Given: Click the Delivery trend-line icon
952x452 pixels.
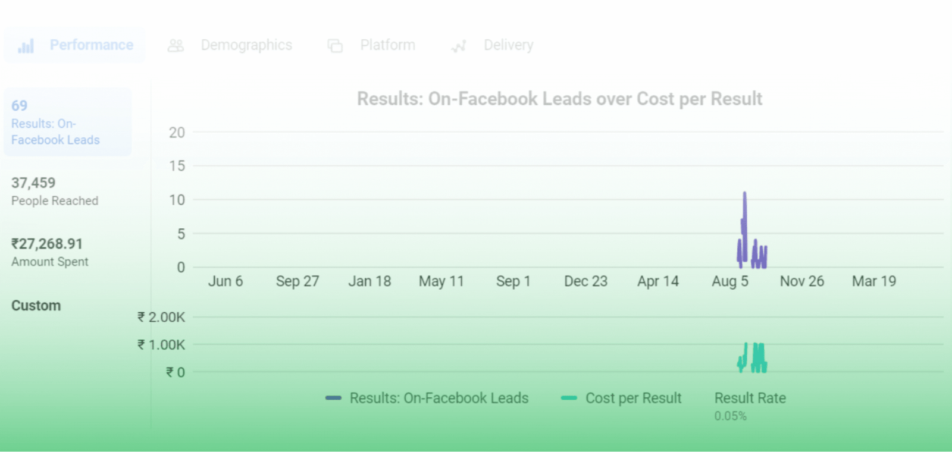Looking at the screenshot, I should [458, 45].
